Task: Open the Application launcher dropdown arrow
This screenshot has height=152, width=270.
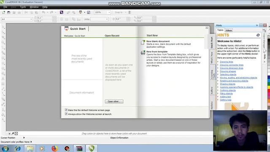Action: (x=84, y=12)
